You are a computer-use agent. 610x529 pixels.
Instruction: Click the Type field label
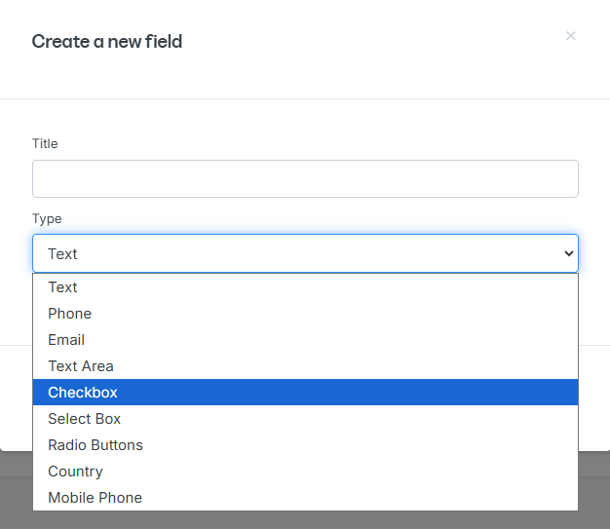coord(47,218)
